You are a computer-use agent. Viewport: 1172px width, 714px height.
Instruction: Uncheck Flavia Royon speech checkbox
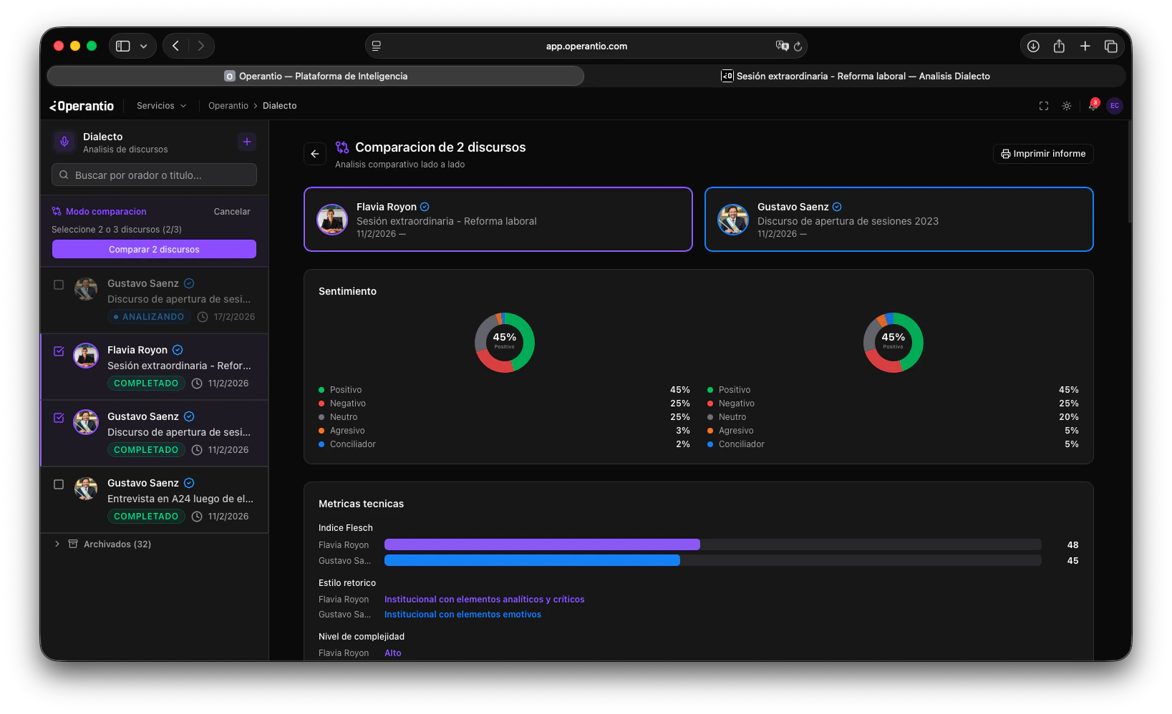tap(59, 351)
